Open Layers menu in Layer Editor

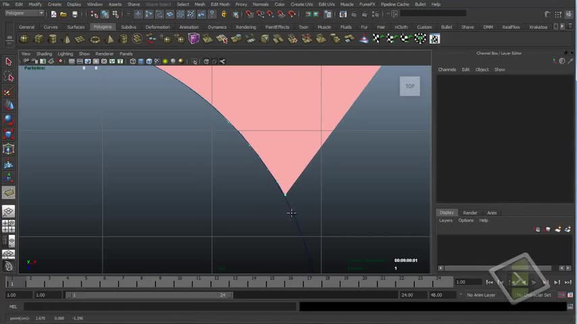[x=446, y=220]
